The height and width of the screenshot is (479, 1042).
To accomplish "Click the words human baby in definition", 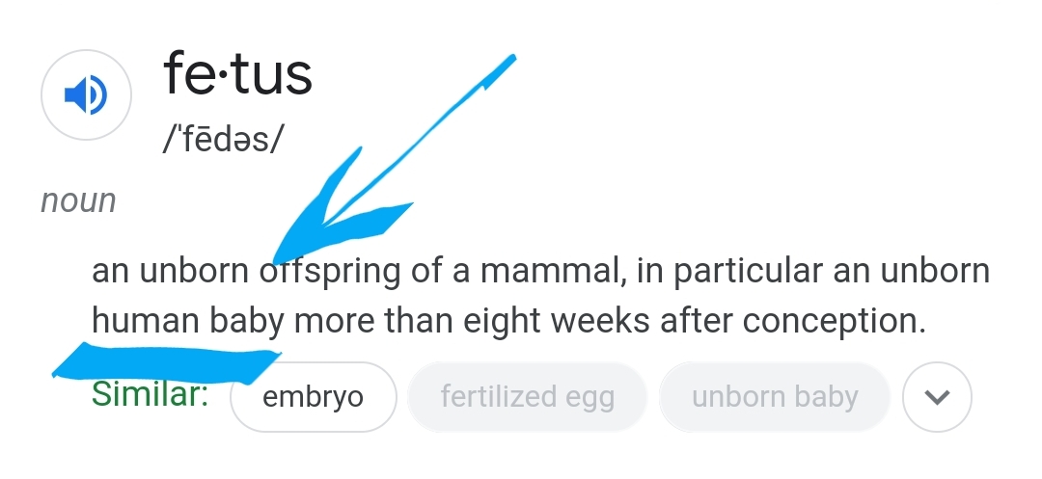I will click(x=188, y=322).
